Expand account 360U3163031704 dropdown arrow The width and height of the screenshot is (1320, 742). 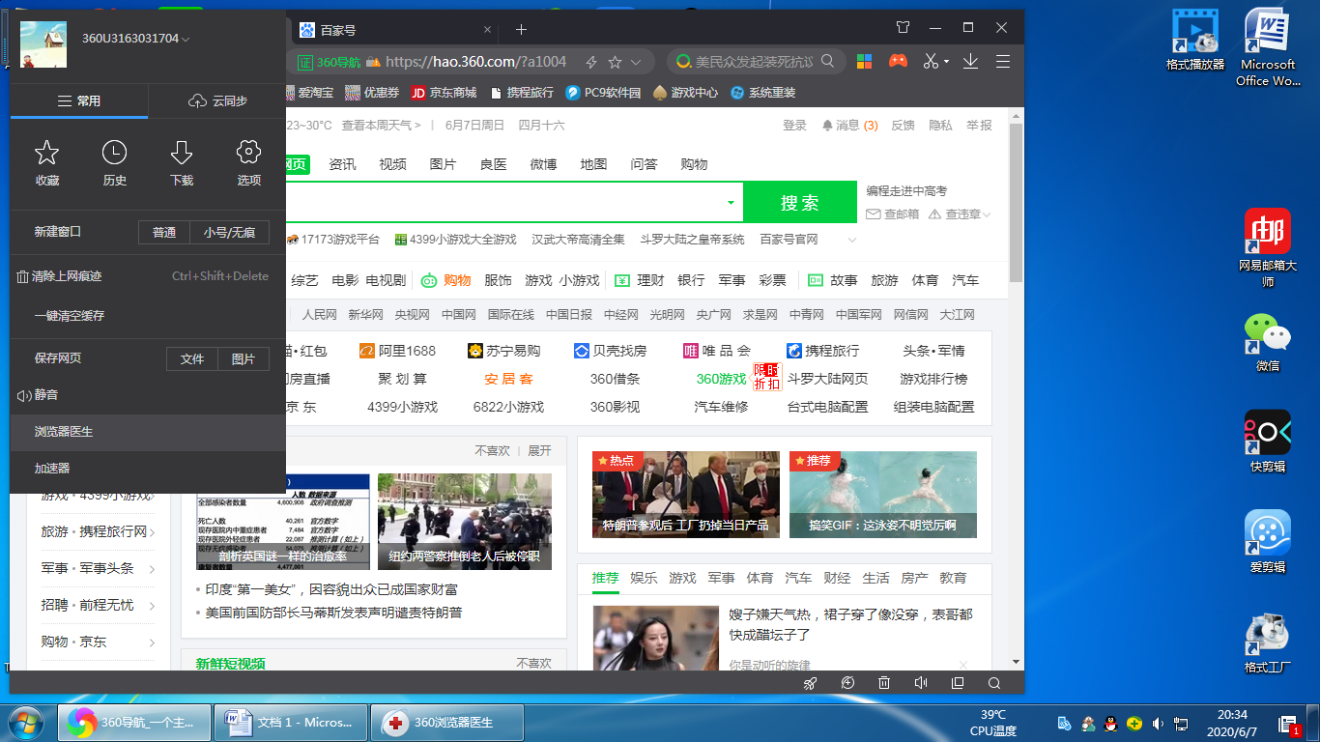pyautogui.click(x=186, y=40)
